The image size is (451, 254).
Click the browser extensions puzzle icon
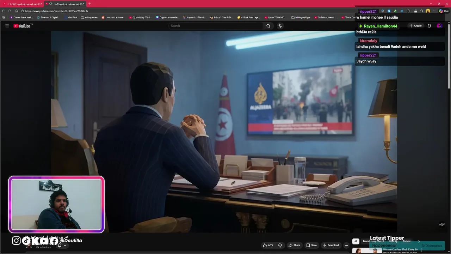[408, 11]
